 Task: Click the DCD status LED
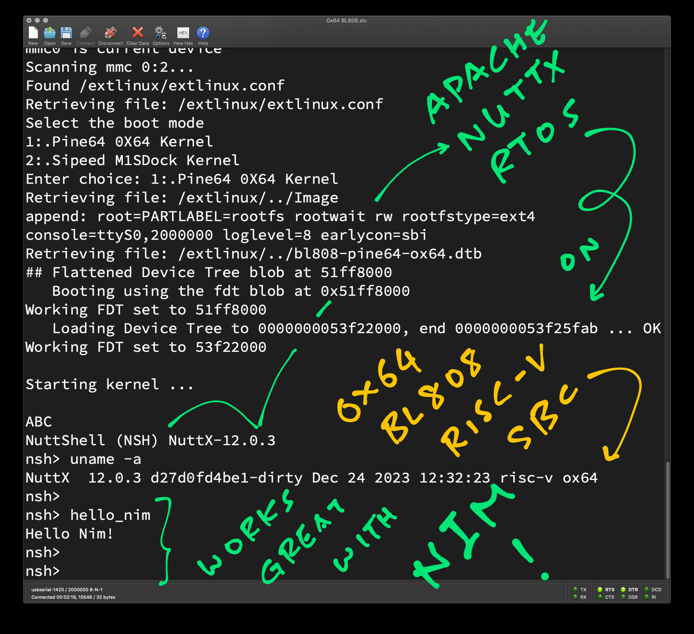coord(647,589)
